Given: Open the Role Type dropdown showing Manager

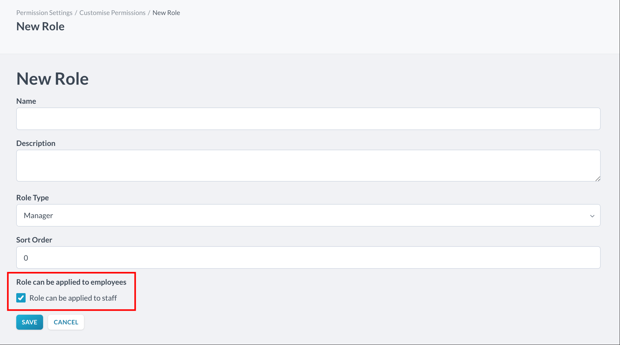Looking at the screenshot, I should [x=308, y=215].
